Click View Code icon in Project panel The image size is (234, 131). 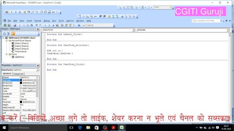(x=4, y=34)
